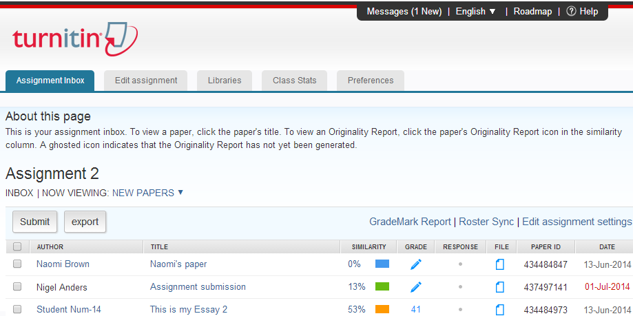Open grade pencil icon for Nigel Anders
The width and height of the screenshot is (633, 316).
pyautogui.click(x=416, y=287)
